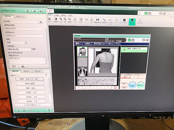Select the 撮影する tab
Viewport: 174px width, 130px height.
[x=15, y=71]
